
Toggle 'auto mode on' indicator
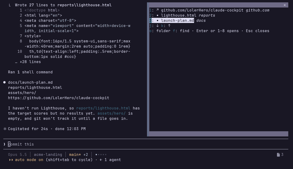(x=29, y=160)
